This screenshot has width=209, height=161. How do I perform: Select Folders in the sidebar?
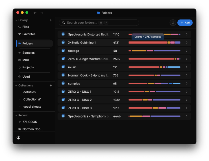pos(35,43)
